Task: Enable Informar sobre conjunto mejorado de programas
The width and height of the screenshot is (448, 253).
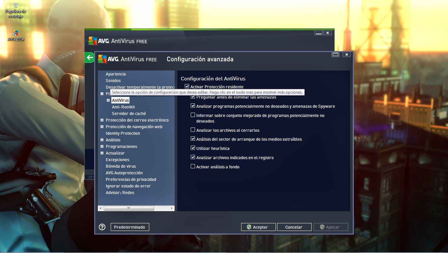Action: click(x=193, y=115)
